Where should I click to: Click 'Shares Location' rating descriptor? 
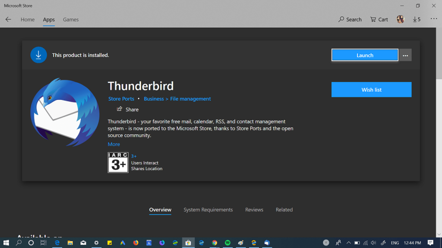click(147, 169)
